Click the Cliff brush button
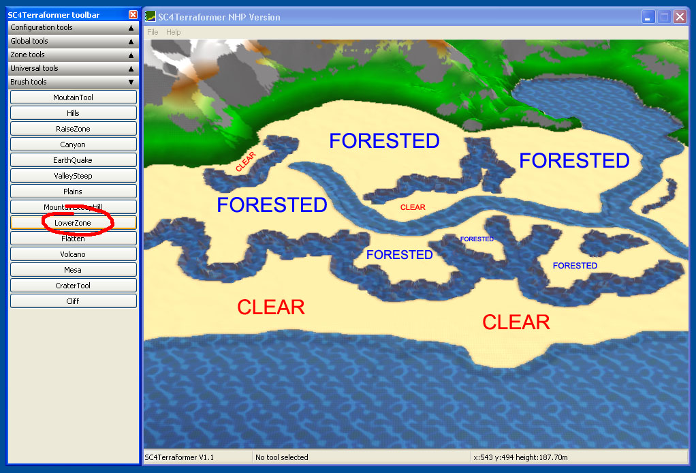 point(74,301)
